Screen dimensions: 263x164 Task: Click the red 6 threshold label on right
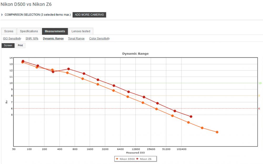pos(259,109)
